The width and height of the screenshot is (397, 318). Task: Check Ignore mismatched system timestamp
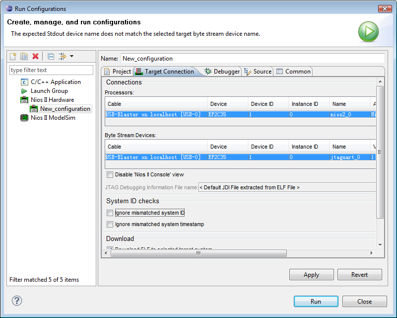click(x=110, y=224)
